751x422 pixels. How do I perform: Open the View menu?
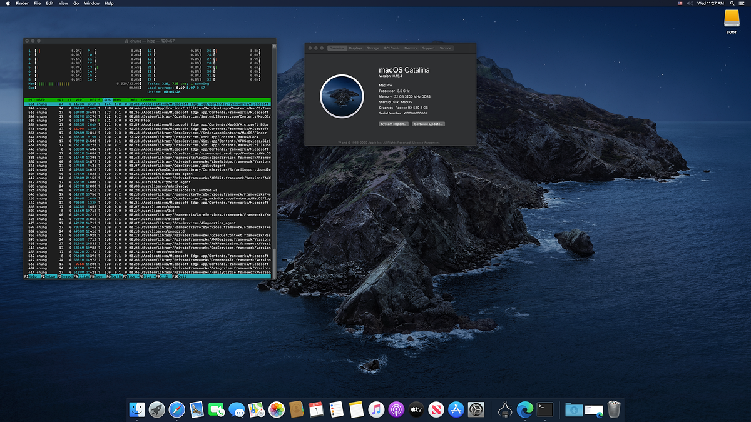(63, 3)
